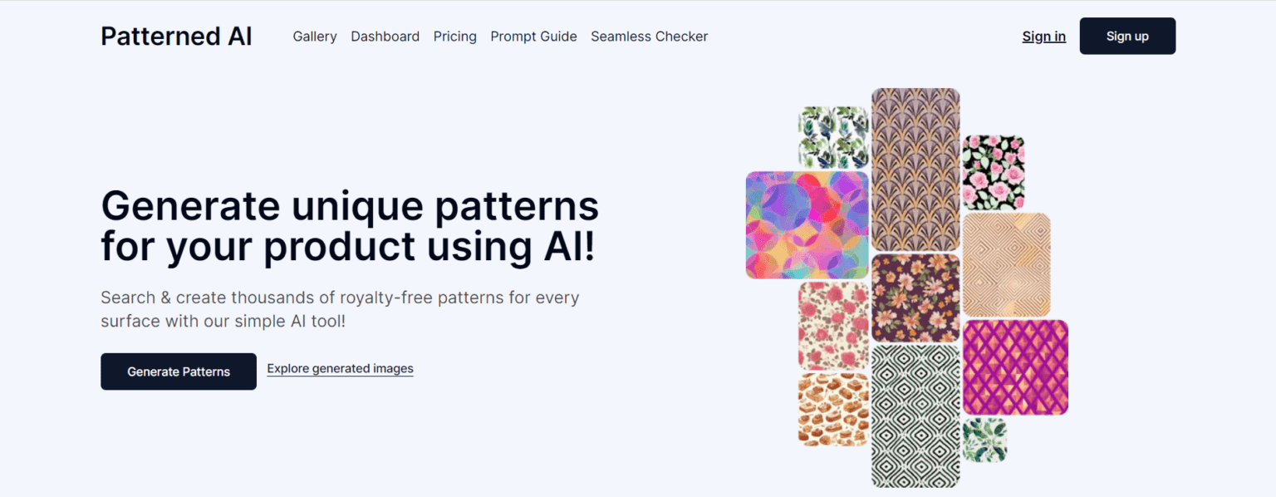This screenshot has width=1276, height=497.
Task: Select the colorful abstract circles pattern thumbnail
Action: click(x=806, y=224)
